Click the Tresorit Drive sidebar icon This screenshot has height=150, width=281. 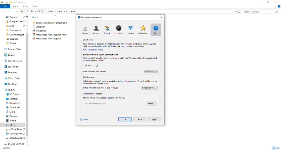click(6, 49)
